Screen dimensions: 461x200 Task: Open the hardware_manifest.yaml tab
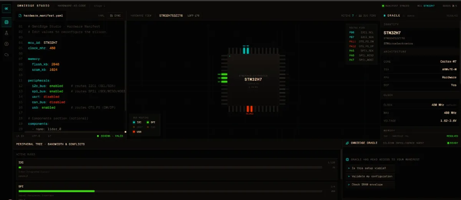tap(41, 15)
